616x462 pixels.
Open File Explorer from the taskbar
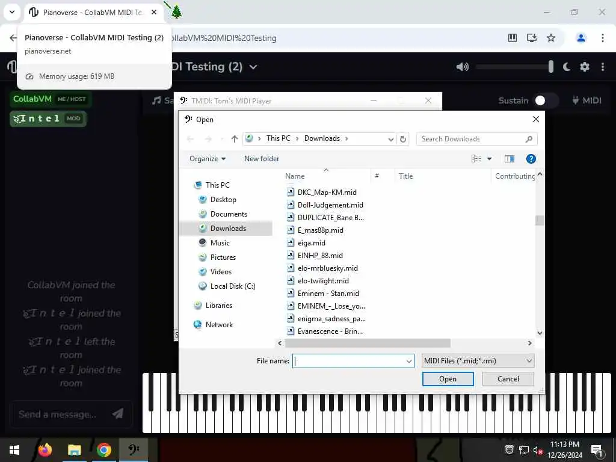tap(74, 450)
